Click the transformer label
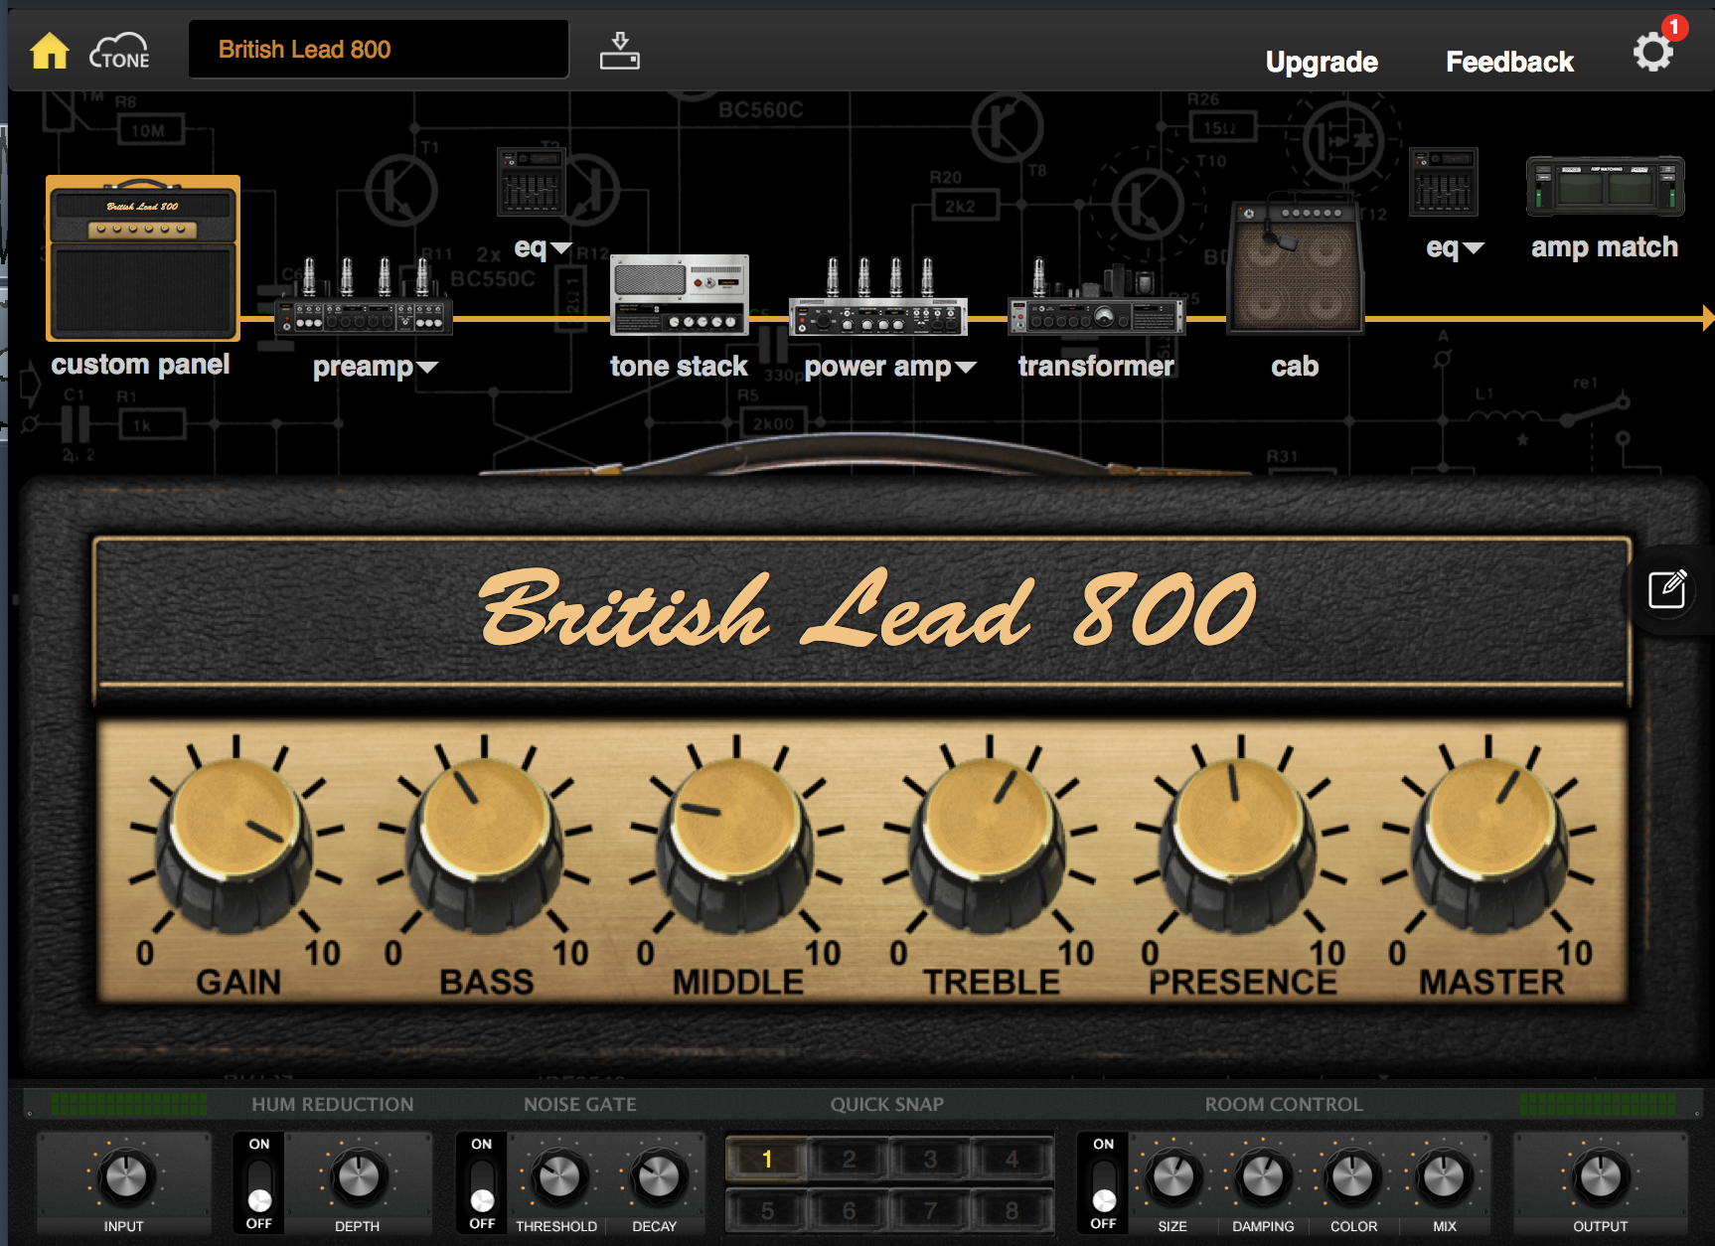Image resolution: width=1715 pixels, height=1246 pixels. (1096, 367)
